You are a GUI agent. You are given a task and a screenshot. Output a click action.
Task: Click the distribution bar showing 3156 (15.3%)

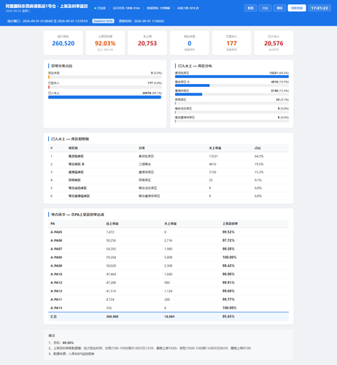(x=188, y=94)
